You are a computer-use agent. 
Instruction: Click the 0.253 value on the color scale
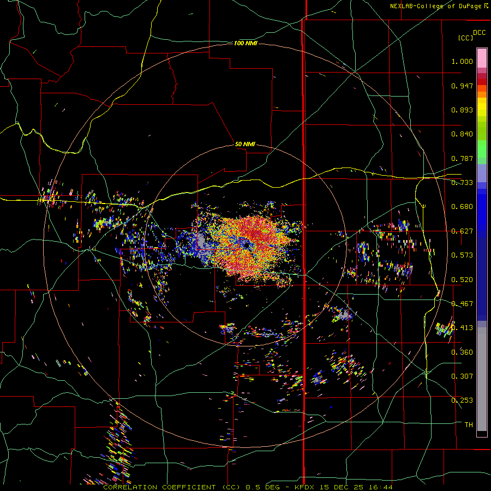[x=462, y=400]
